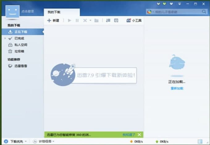
Task: Click the 我的下载 sidebar heading
Action: coord(14,25)
